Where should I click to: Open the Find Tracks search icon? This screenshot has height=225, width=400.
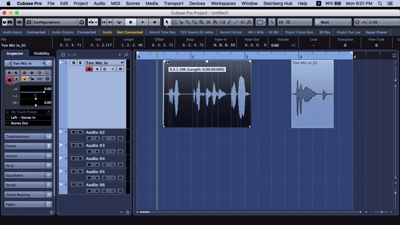point(126,55)
